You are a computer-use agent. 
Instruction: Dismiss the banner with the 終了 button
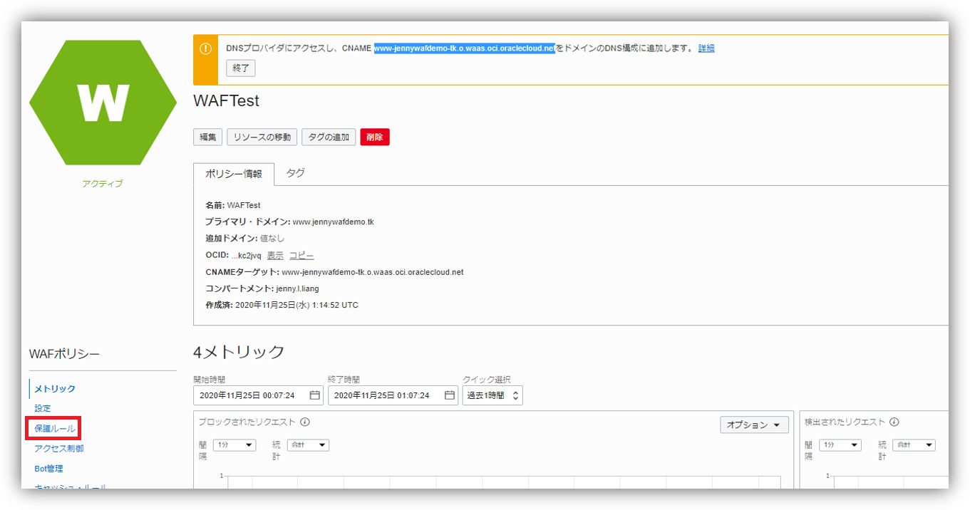tap(240, 68)
